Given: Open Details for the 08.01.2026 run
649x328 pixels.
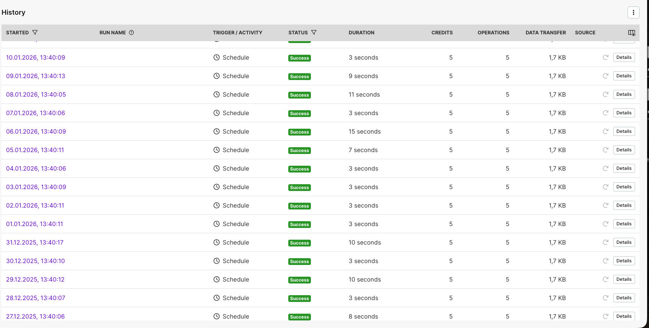Looking at the screenshot, I should [x=624, y=94].
